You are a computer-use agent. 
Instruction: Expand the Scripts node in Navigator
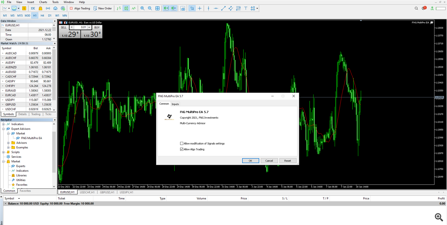tap(4, 152)
